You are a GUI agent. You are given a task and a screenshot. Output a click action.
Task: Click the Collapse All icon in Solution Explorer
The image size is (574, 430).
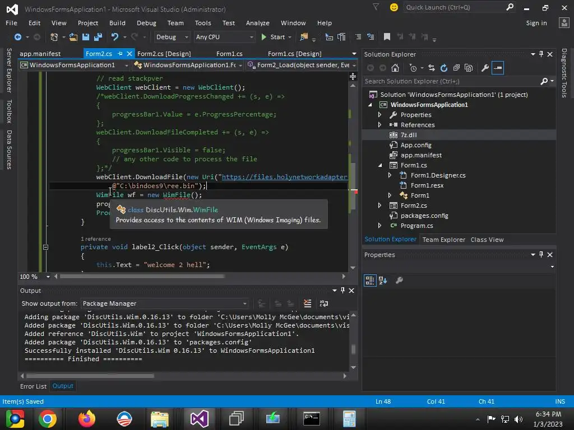point(456,68)
